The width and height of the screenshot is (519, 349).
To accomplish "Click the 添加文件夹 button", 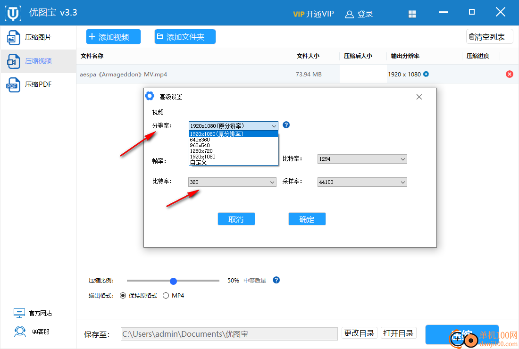I will (x=185, y=37).
